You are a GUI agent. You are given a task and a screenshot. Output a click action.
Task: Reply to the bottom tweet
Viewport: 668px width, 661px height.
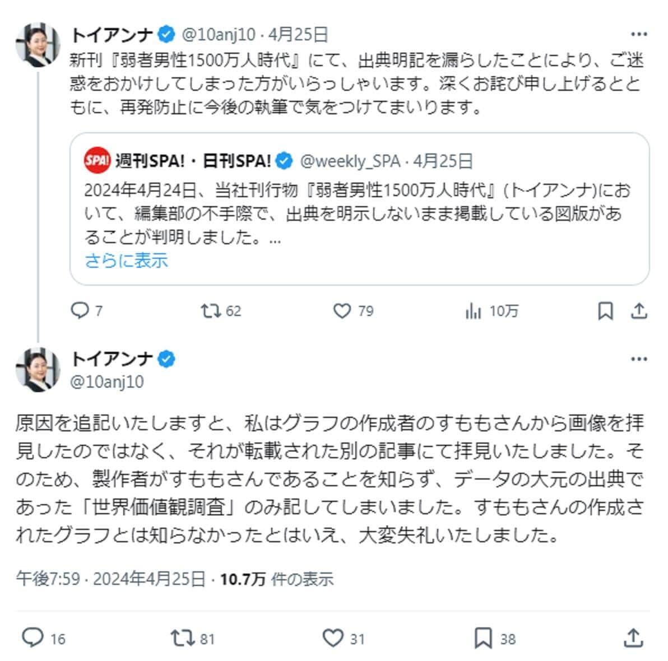(x=34, y=636)
